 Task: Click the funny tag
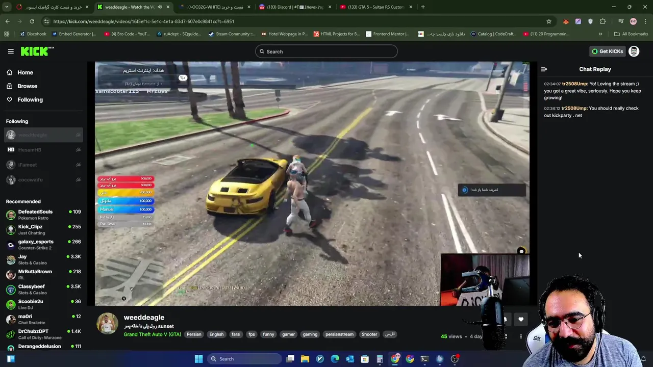coord(268,334)
